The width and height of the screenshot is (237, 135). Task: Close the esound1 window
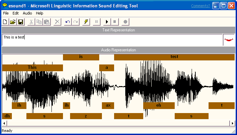pyautogui.click(x=231, y=6)
